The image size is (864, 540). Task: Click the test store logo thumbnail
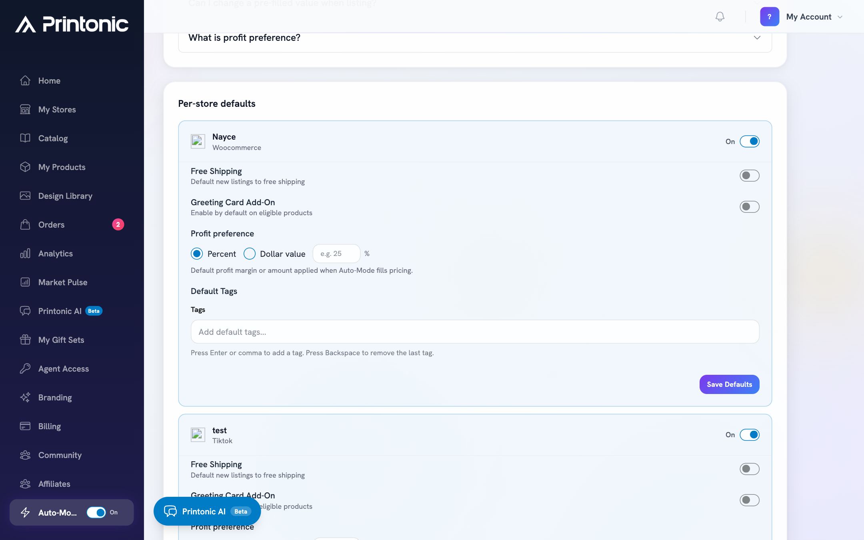coord(198,435)
